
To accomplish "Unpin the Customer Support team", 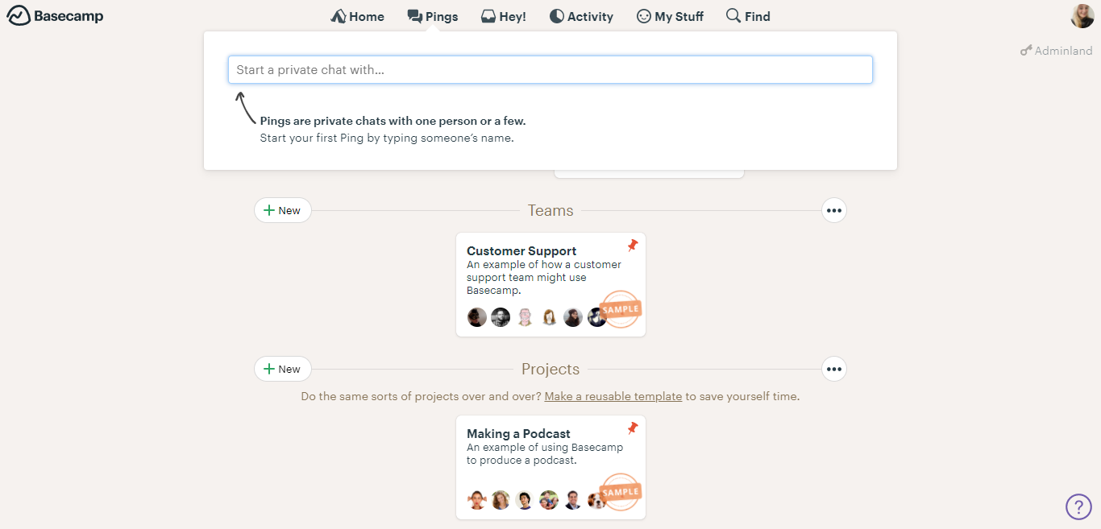I will pyautogui.click(x=633, y=246).
